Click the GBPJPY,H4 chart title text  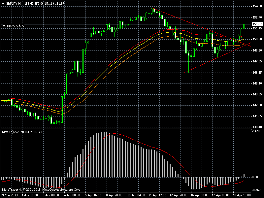click(14, 3)
